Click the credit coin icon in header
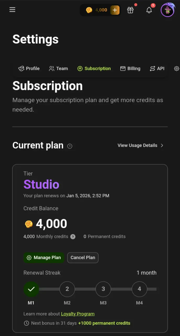The image size is (180, 336). [89, 10]
